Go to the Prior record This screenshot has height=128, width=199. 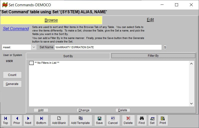click(x=17, y=120)
